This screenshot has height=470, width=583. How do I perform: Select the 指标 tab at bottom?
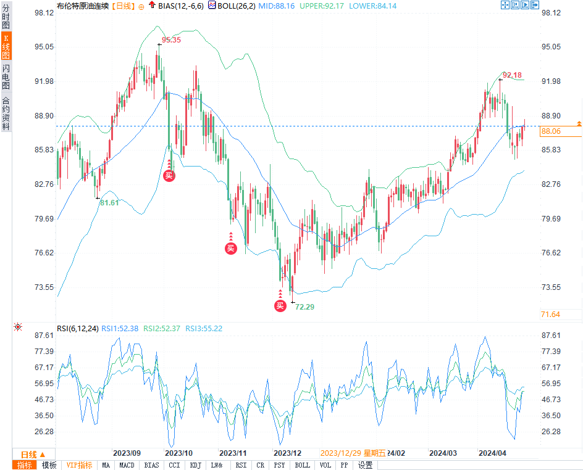[25, 465]
